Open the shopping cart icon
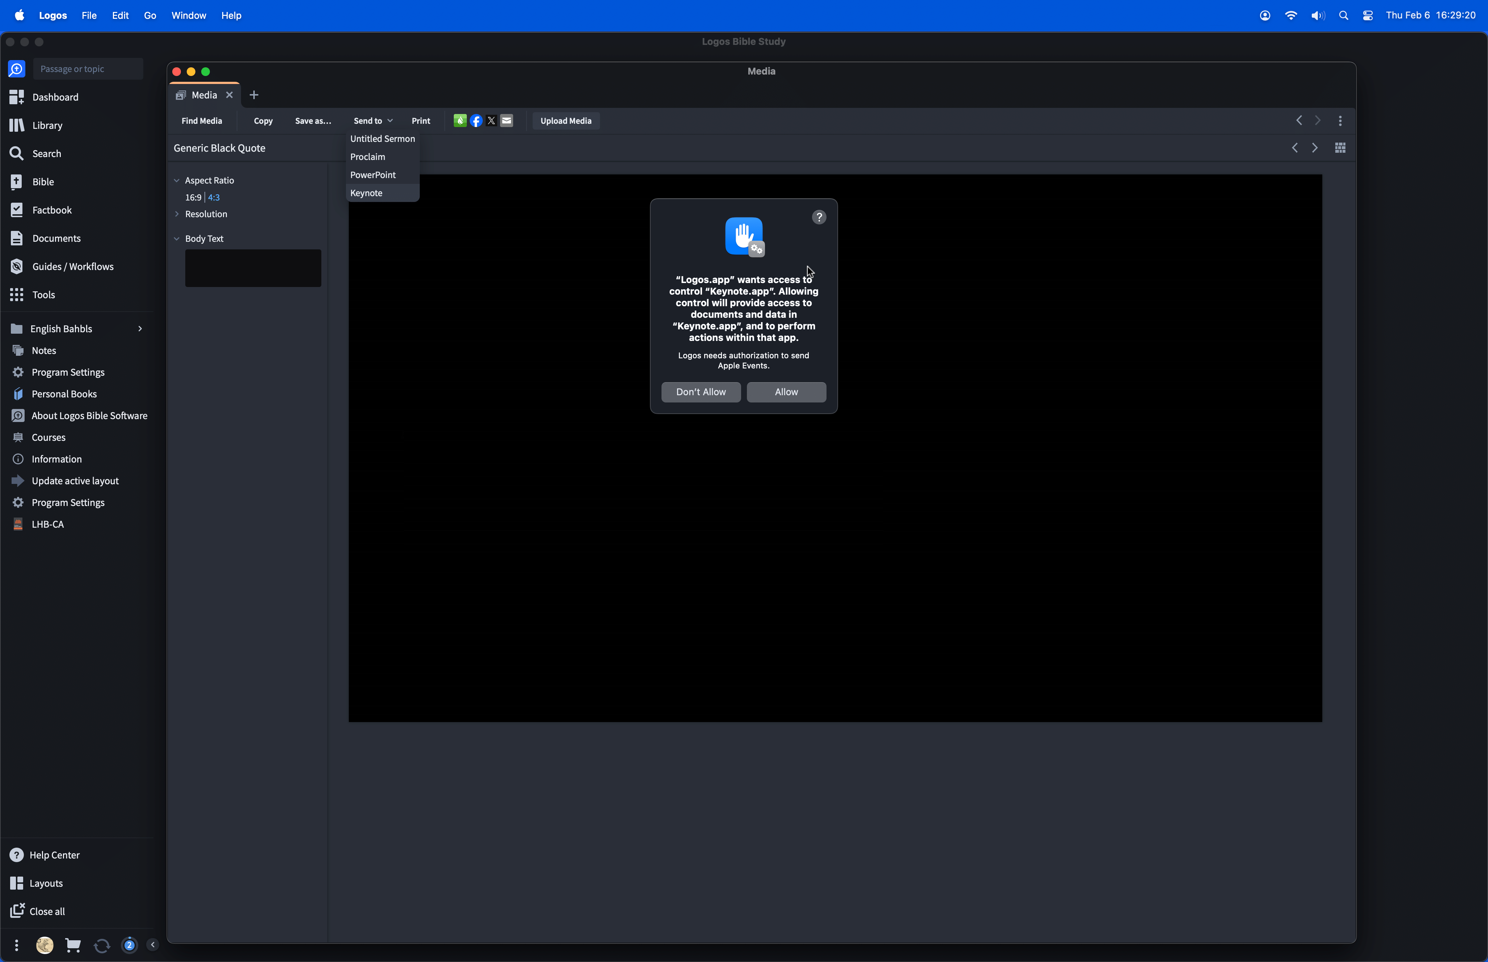Screen dimensions: 1488x962 (x=73, y=945)
